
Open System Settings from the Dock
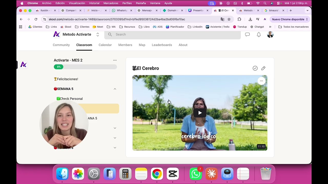point(94,174)
